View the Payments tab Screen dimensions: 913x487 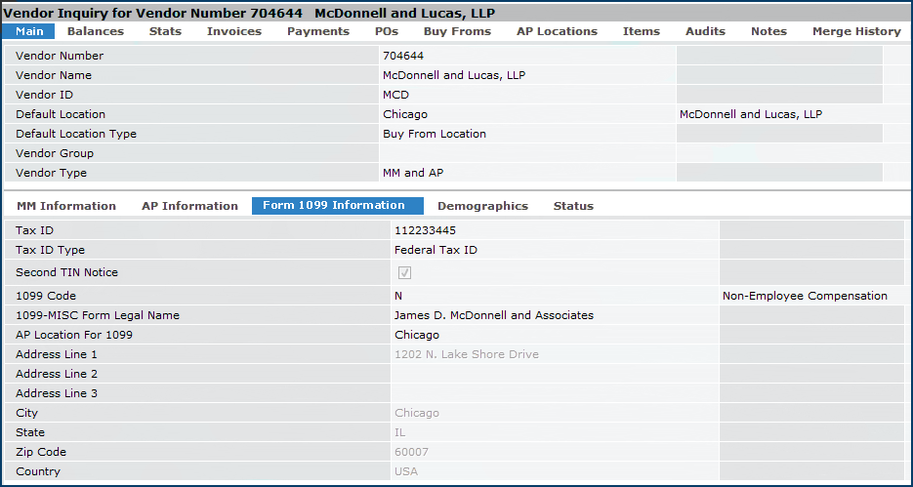(x=317, y=31)
